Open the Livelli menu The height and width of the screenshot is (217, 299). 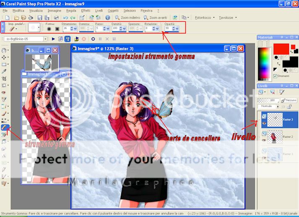point(99,10)
